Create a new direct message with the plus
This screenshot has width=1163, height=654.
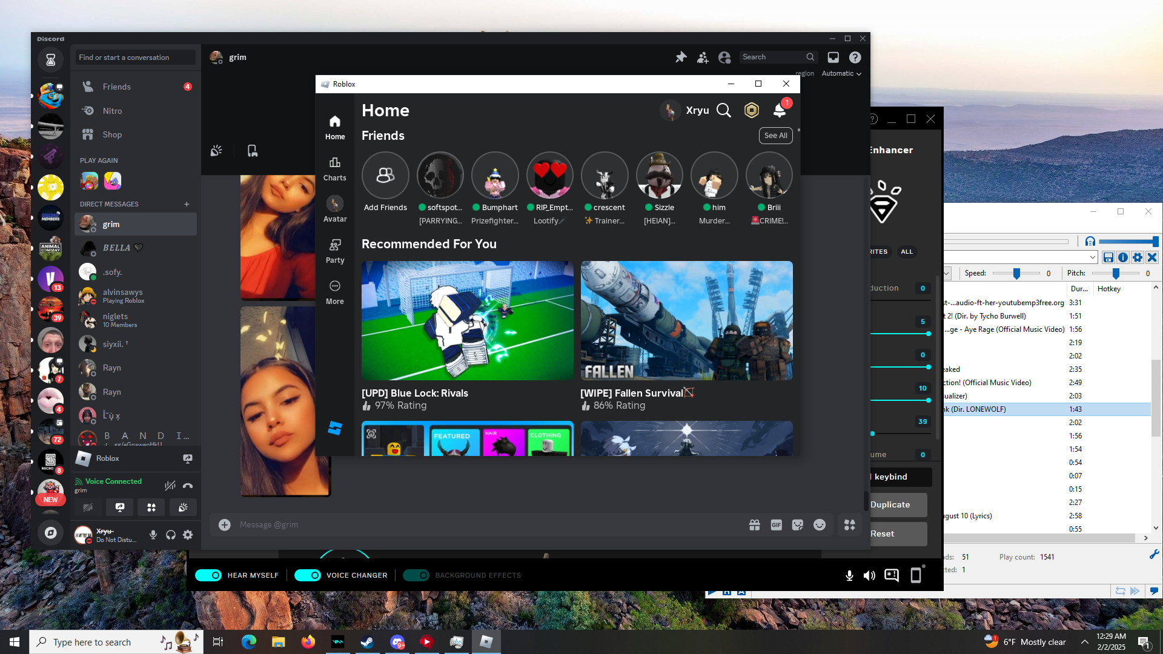coord(187,204)
